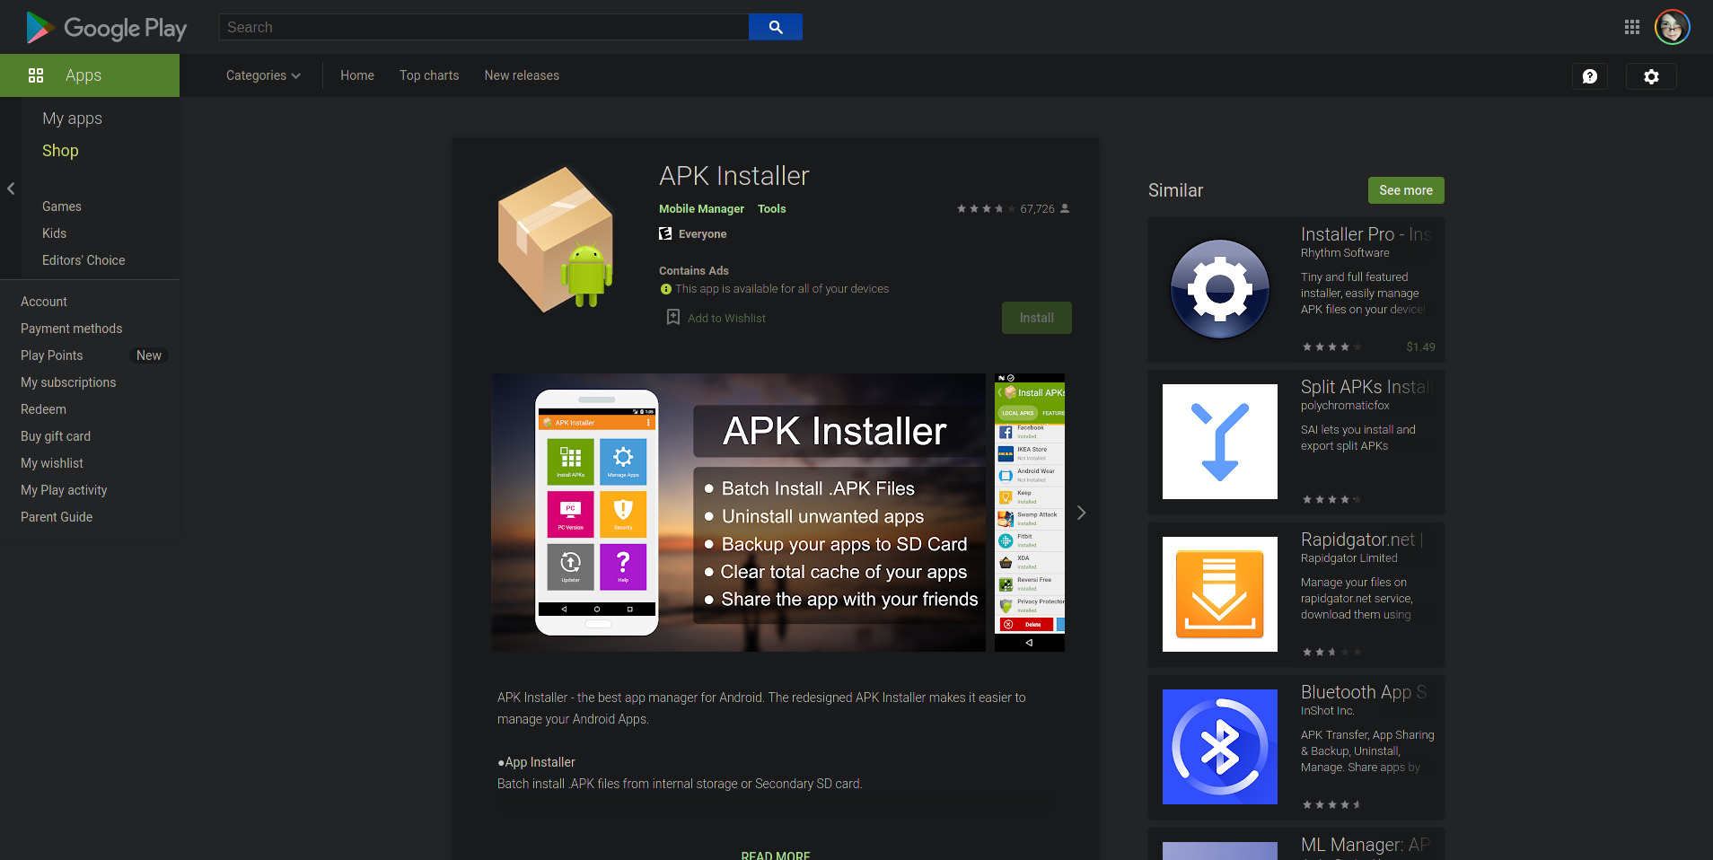1713x860 pixels.
Task: Open the Installer Pro gear app icon
Action: tap(1220, 289)
